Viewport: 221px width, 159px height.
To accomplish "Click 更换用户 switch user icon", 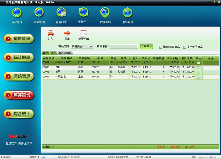I will tap(84, 14).
